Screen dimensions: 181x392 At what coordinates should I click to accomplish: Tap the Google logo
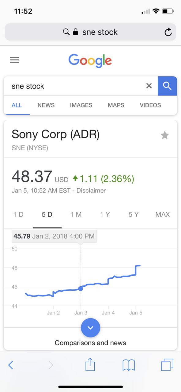point(90,61)
